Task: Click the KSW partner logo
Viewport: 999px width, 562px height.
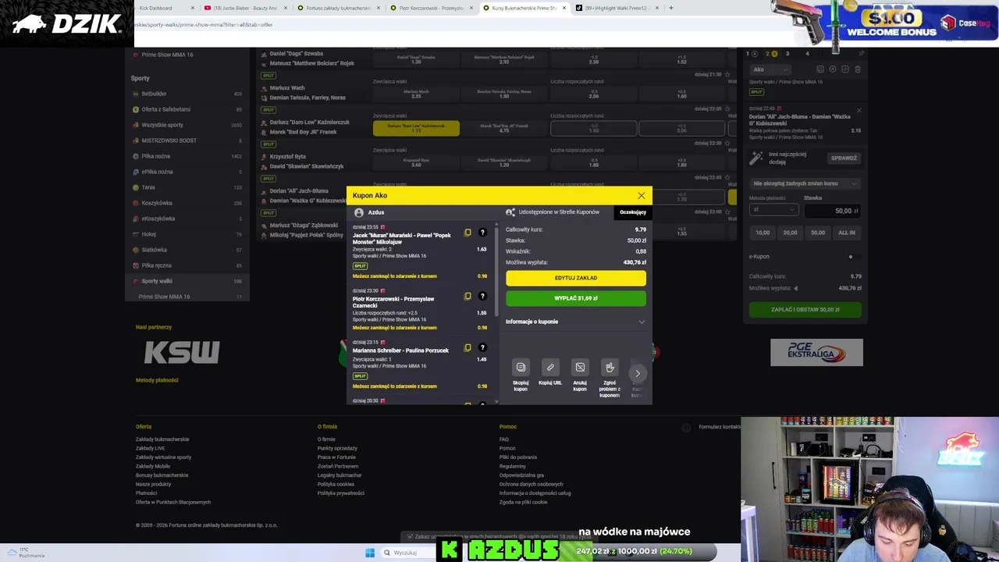Action: pyautogui.click(x=182, y=353)
